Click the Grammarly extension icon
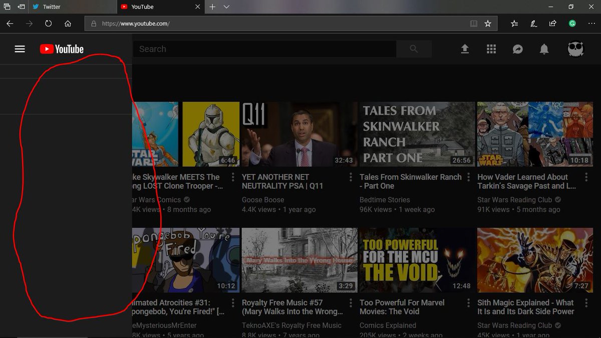 (572, 24)
